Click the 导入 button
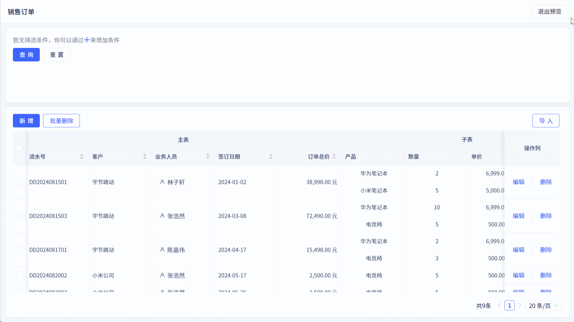 (x=546, y=121)
